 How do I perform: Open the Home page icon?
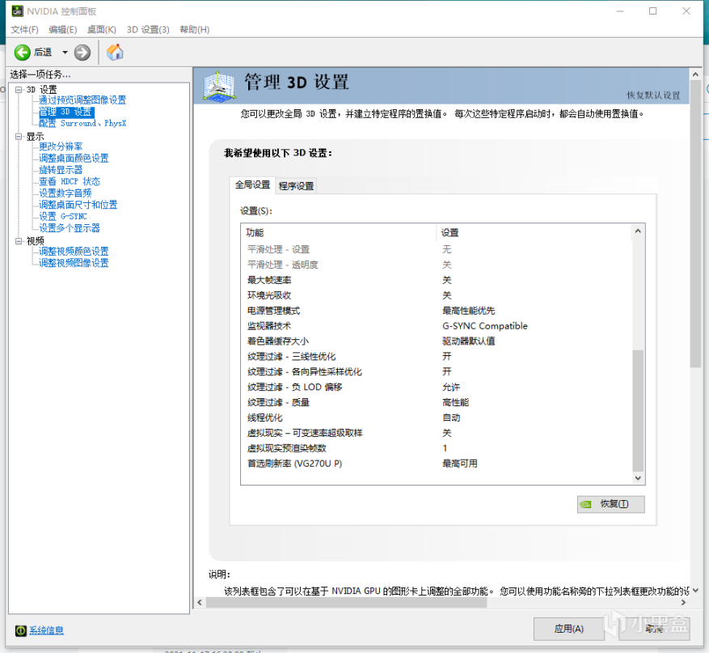[115, 52]
